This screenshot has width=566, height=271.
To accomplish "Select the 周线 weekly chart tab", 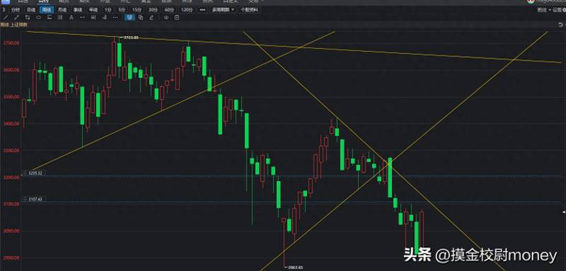I will click(47, 10).
